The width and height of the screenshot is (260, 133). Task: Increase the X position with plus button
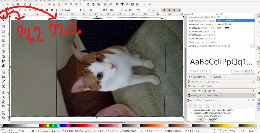click(80, 10)
